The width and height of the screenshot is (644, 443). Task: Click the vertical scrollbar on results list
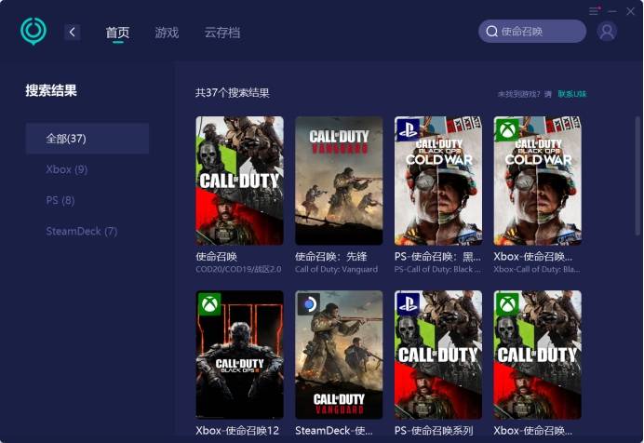point(637,186)
